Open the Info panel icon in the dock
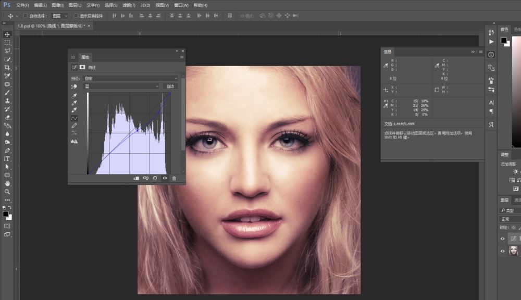The height and width of the screenshot is (300, 521). [x=491, y=55]
